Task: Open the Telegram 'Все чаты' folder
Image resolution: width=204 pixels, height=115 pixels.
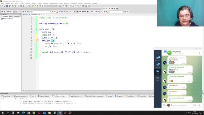Action: [x=158, y=59]
